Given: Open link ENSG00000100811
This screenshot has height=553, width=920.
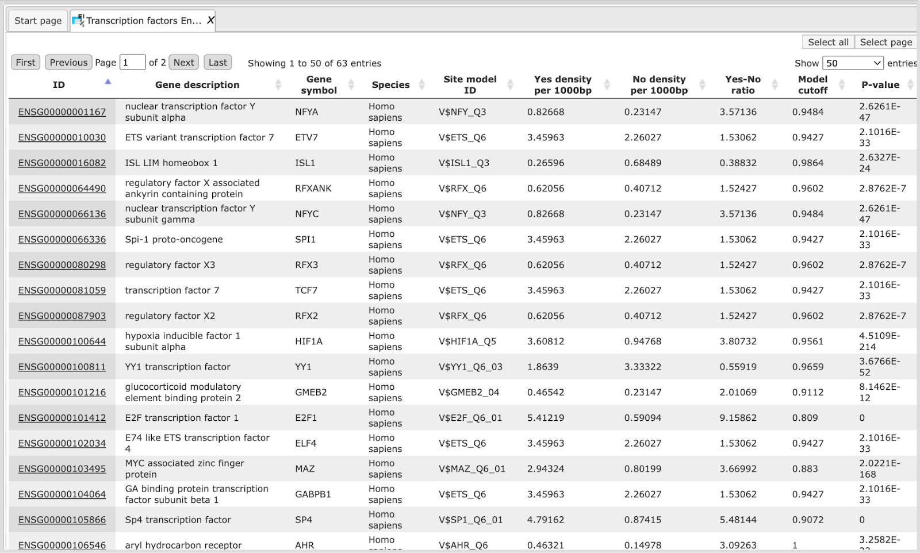Looking at the screenshot, I should pos(62,367).
